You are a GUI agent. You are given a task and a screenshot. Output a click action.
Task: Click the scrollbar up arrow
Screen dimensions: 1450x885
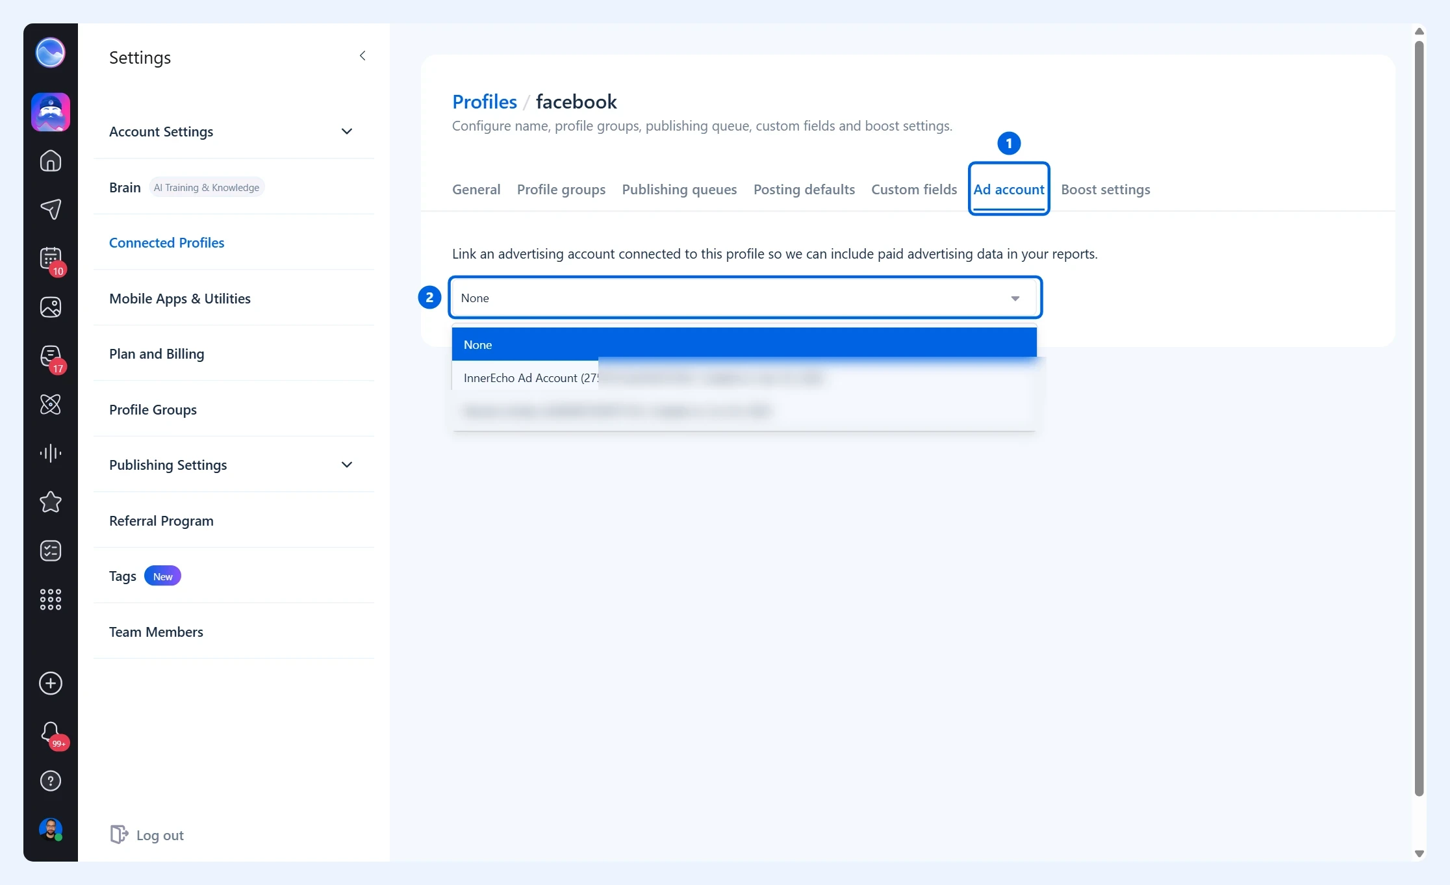coord(1419,31)
